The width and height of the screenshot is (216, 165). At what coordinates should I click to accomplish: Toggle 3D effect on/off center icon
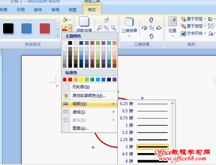(x=151, y=28)
